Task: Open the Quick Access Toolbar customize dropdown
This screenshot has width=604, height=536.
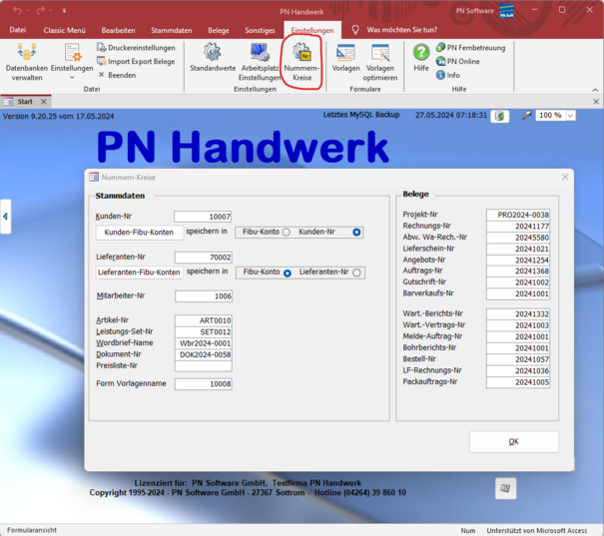Action: pyautogui.click(x=64, y=11)
